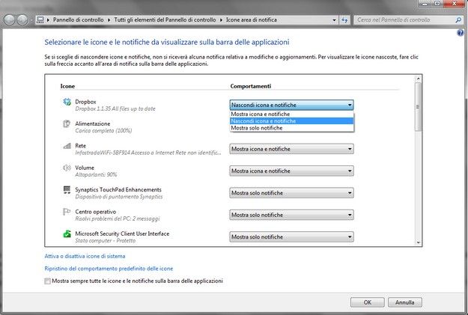Select 'Mostra icona e notifiche' from open list
The image size is (468, 315).
click(262, 114)
